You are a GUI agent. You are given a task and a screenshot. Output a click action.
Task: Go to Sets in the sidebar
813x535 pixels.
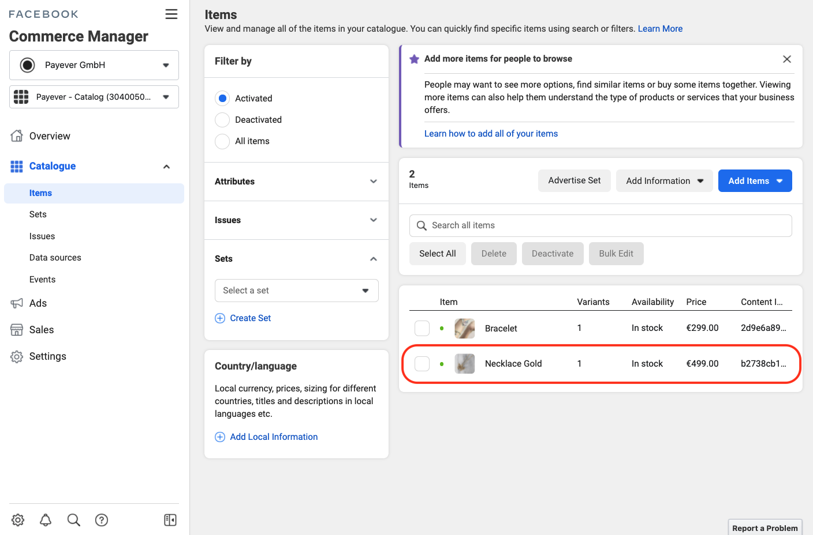pos(38,214)
